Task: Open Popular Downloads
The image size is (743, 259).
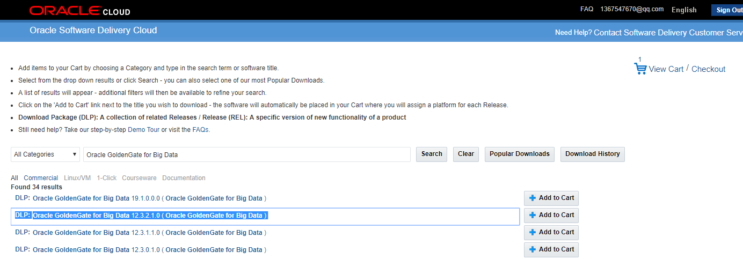Action: coord(519,154)
